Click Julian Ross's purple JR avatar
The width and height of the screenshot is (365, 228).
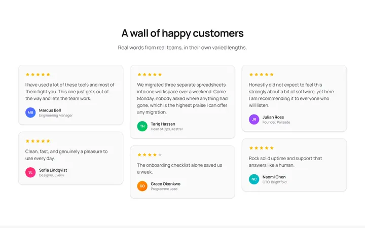point(254,120)
